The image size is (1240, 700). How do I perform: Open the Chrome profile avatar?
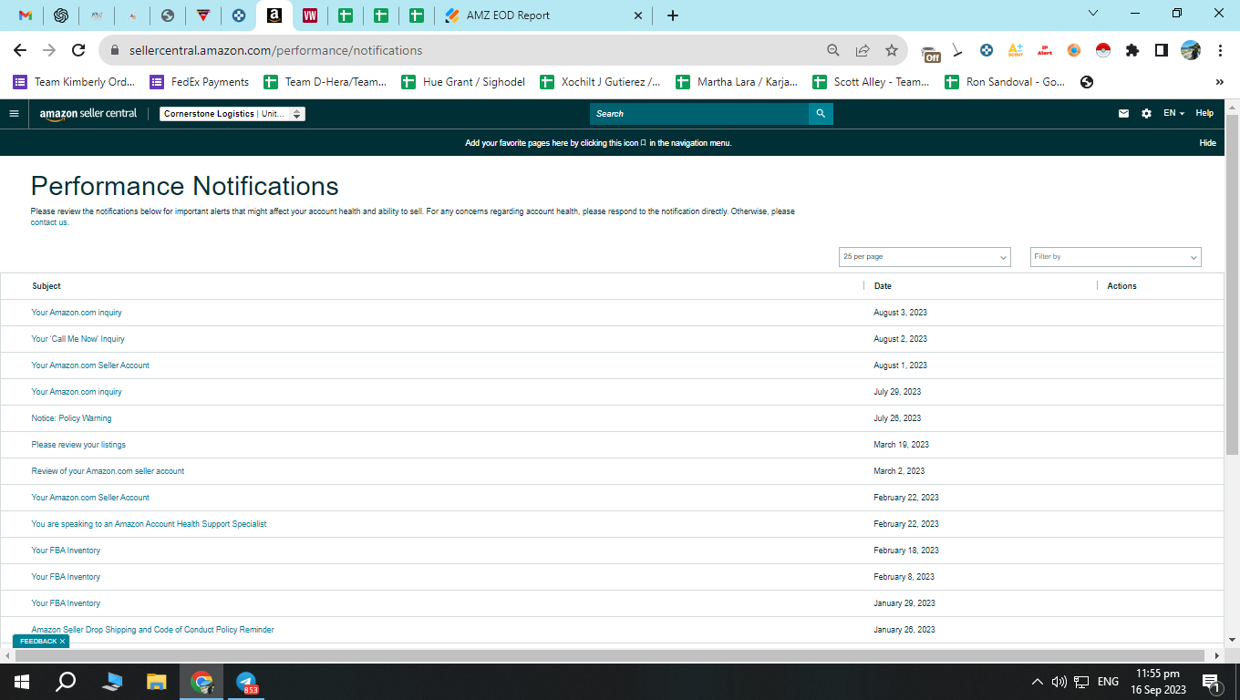point(1190,50)
